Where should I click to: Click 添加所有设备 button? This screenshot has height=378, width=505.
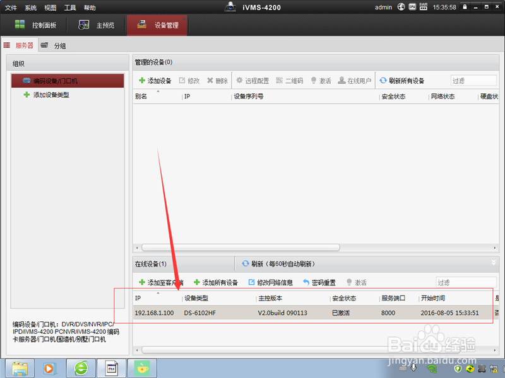click(x=216, y=282)
